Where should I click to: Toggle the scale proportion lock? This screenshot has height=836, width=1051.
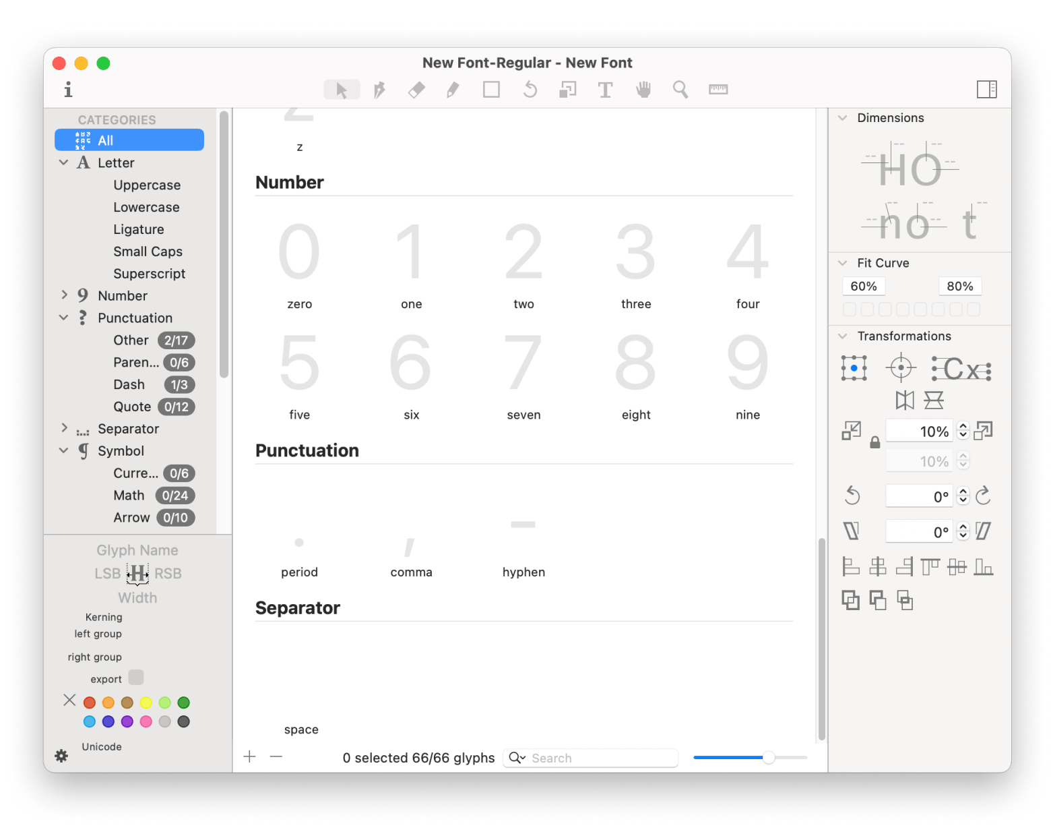(x=874, y=443)
